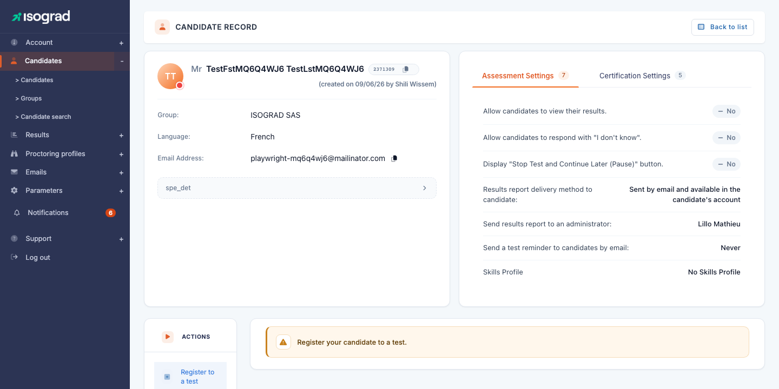This screenshot has width=779, height=389.
Task: Click the ISOGRAD SAS group value
Action: [x=275, y=115]
